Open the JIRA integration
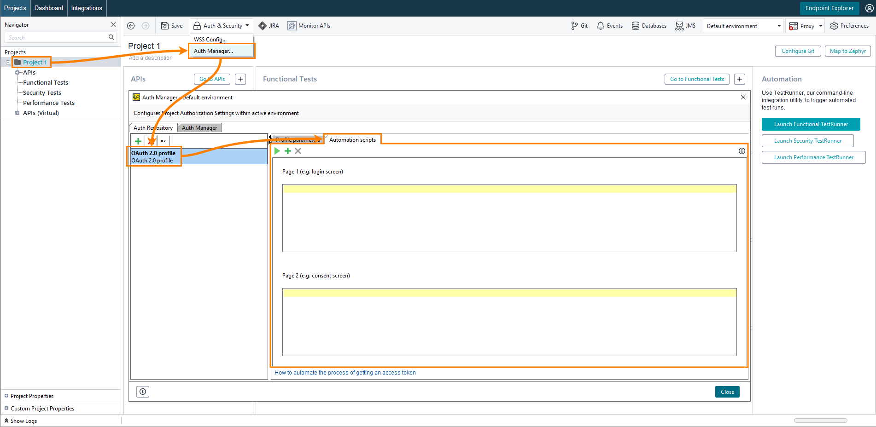The width and height of the screenshot is (876, 427). click(269, 26)
